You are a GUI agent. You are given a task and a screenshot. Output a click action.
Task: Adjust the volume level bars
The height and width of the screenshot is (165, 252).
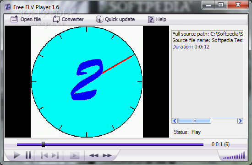234,155
